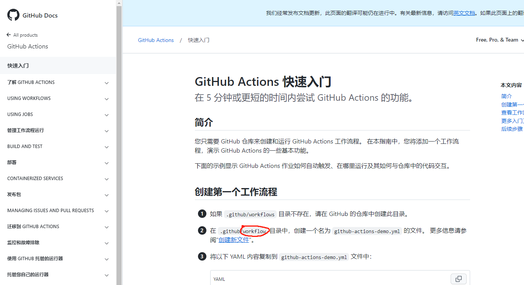Select 快速入门 in the sidebar
This screenshot has width=524, height=285.
(58, 66)
